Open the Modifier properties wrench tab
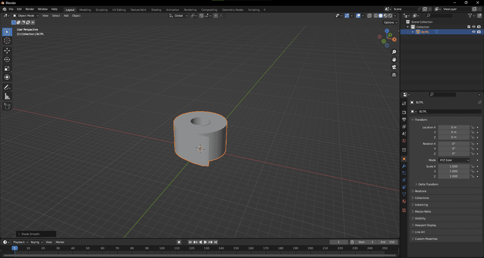484x258 pixels. (x=404, y=166)
